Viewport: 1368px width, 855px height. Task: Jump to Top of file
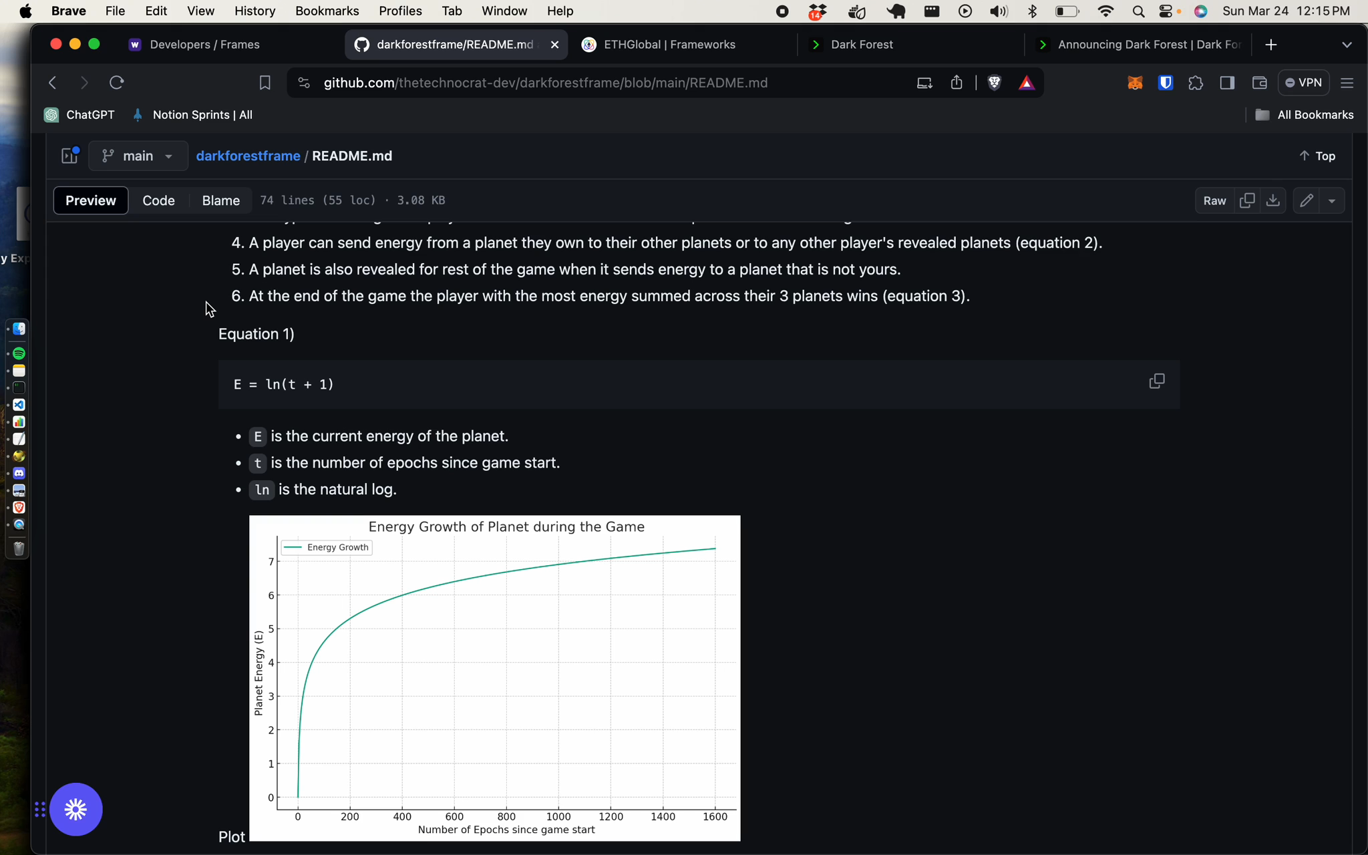[x=1317, y=156]
